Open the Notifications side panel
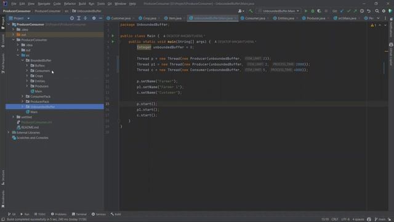Screen dimensions: 394x222 pos(392,27)
